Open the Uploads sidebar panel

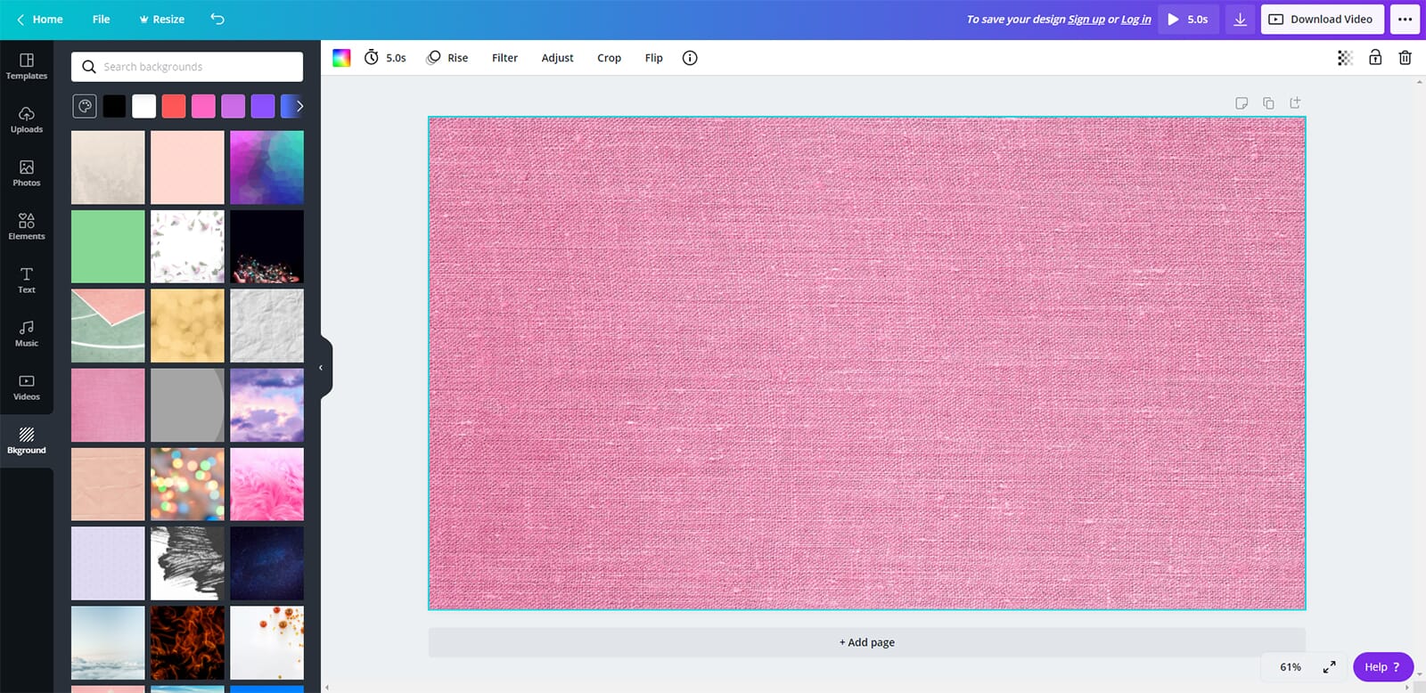click(27, 119)
